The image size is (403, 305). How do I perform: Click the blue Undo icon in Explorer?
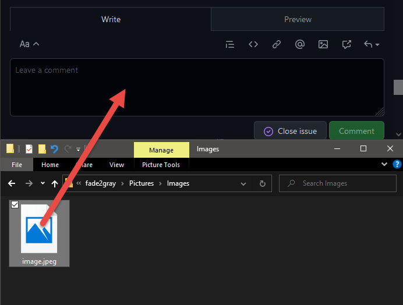click(x=55, y=149)
